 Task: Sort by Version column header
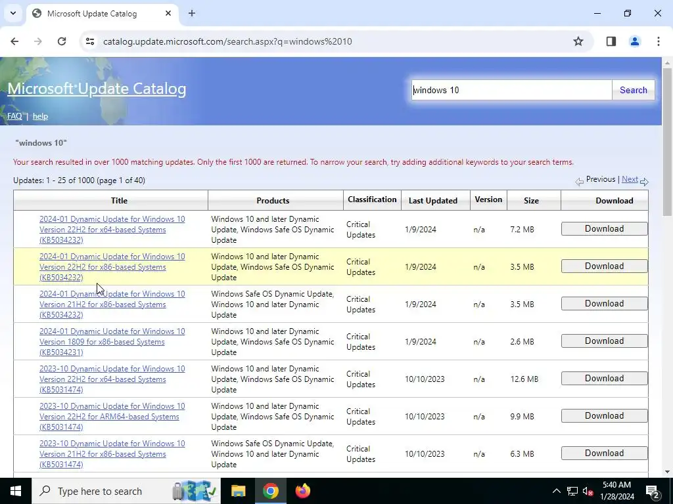488,199
